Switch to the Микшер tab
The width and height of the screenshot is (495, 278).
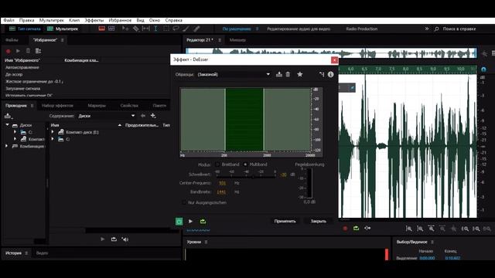(237, 40)
